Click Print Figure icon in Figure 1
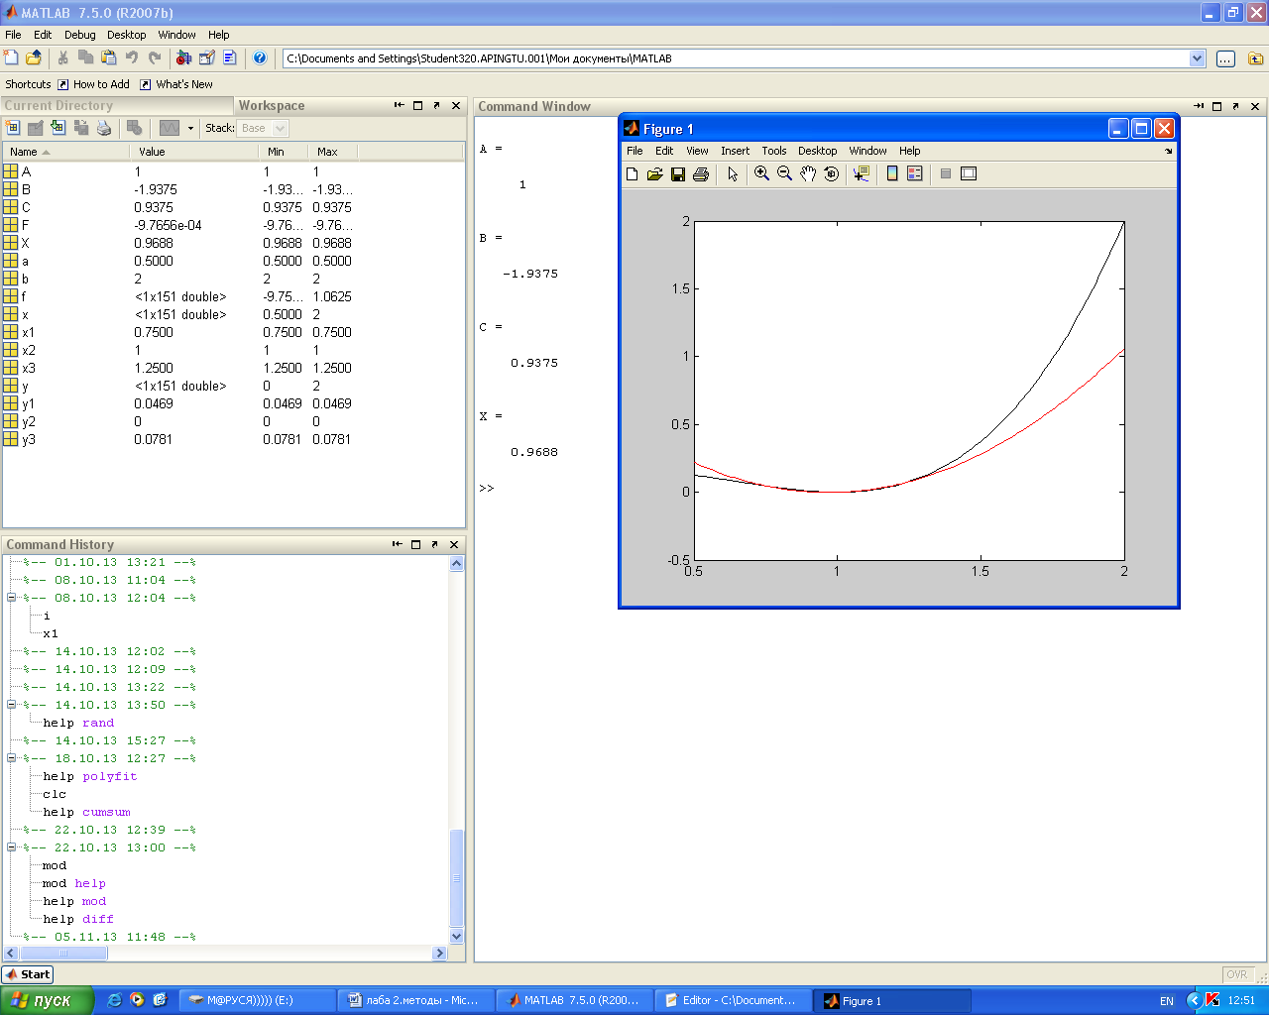The width and height of the screenshot is (1269, 1015). (x=701, y=173)
